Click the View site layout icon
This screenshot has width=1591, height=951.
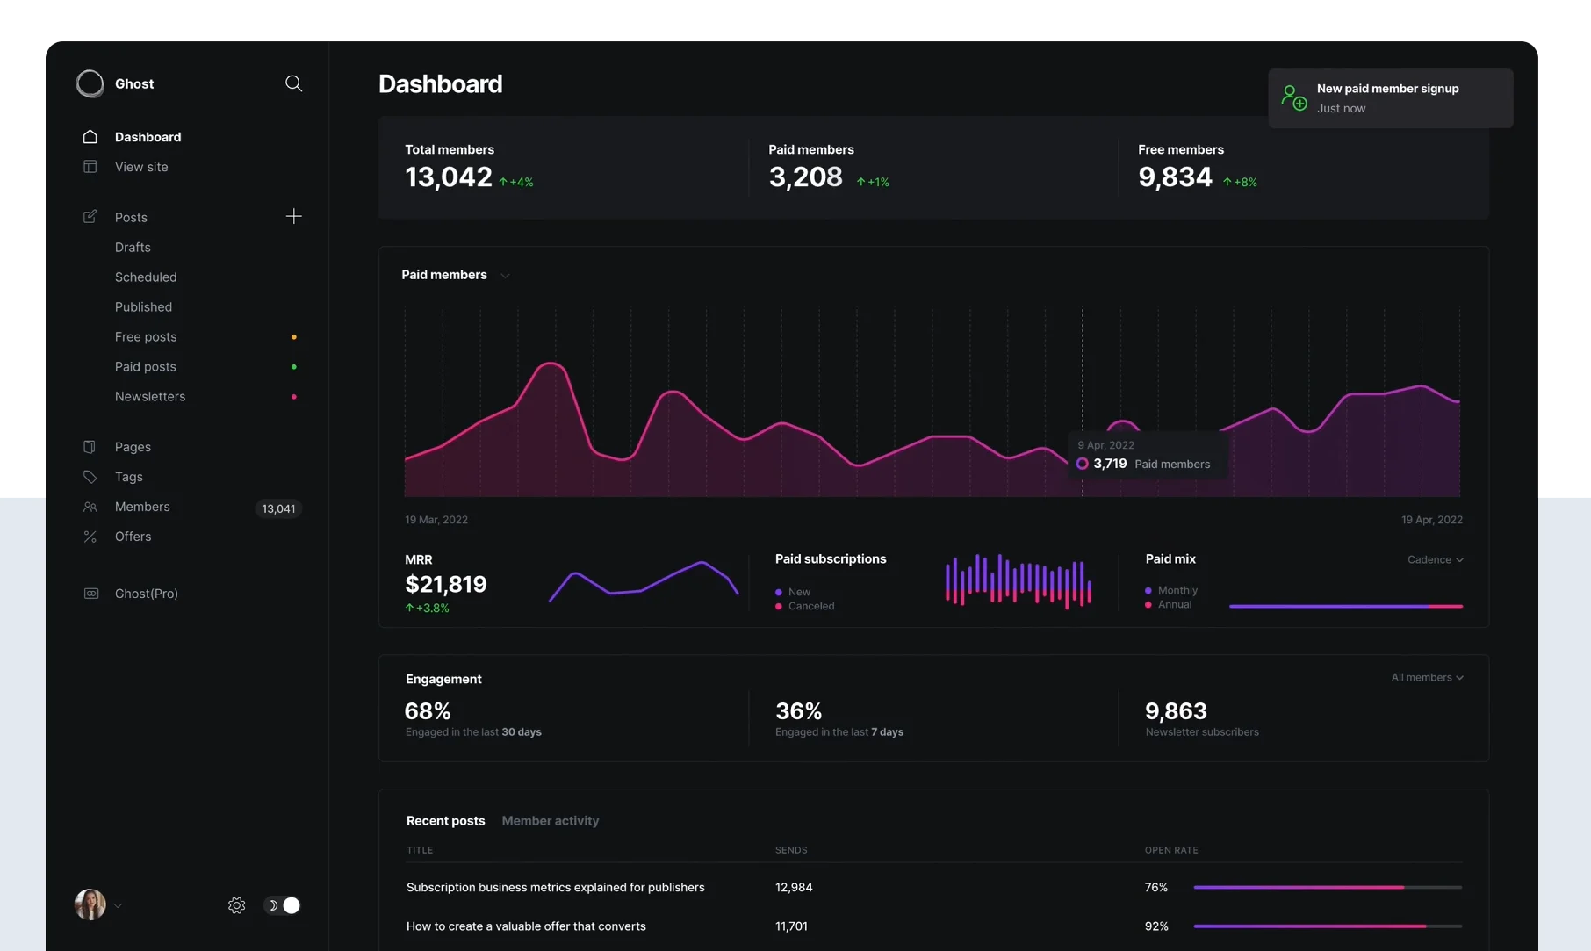(90, 167)
